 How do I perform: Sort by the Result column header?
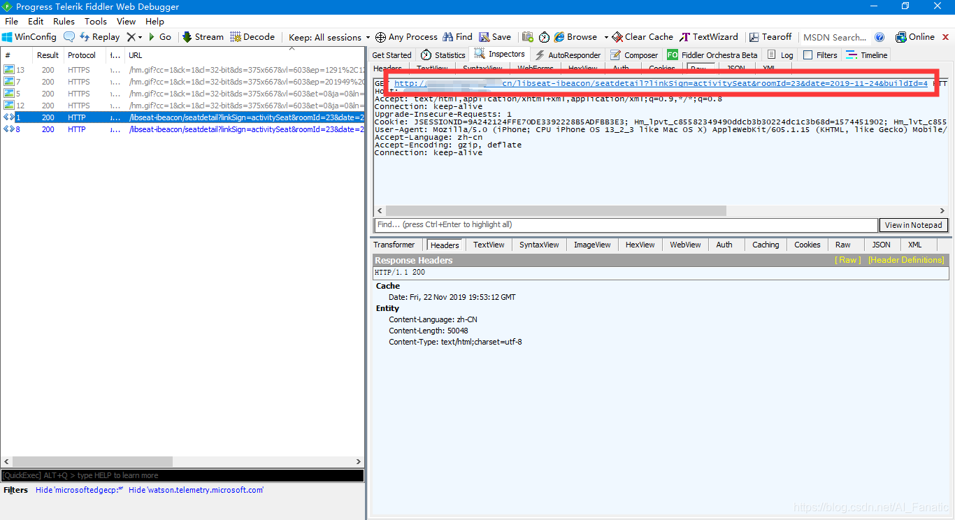pos(48,55)
